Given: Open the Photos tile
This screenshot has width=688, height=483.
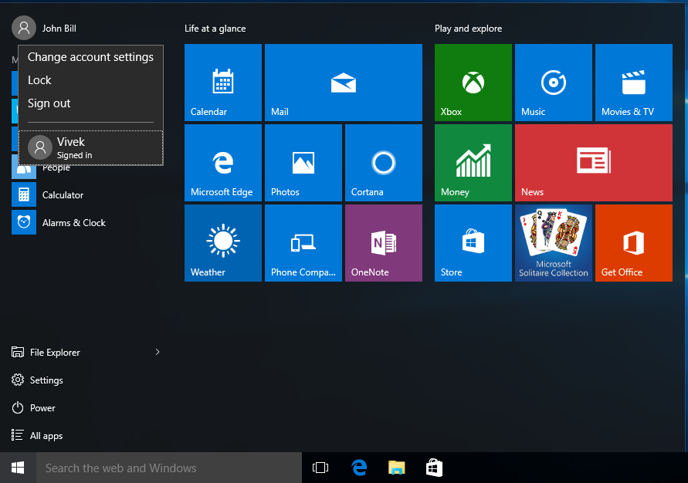Looking at the screenshot, I should tap(303, 163).
